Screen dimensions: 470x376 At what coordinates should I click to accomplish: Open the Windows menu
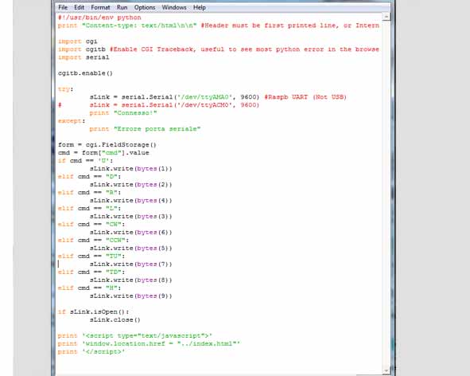[174, 7]
